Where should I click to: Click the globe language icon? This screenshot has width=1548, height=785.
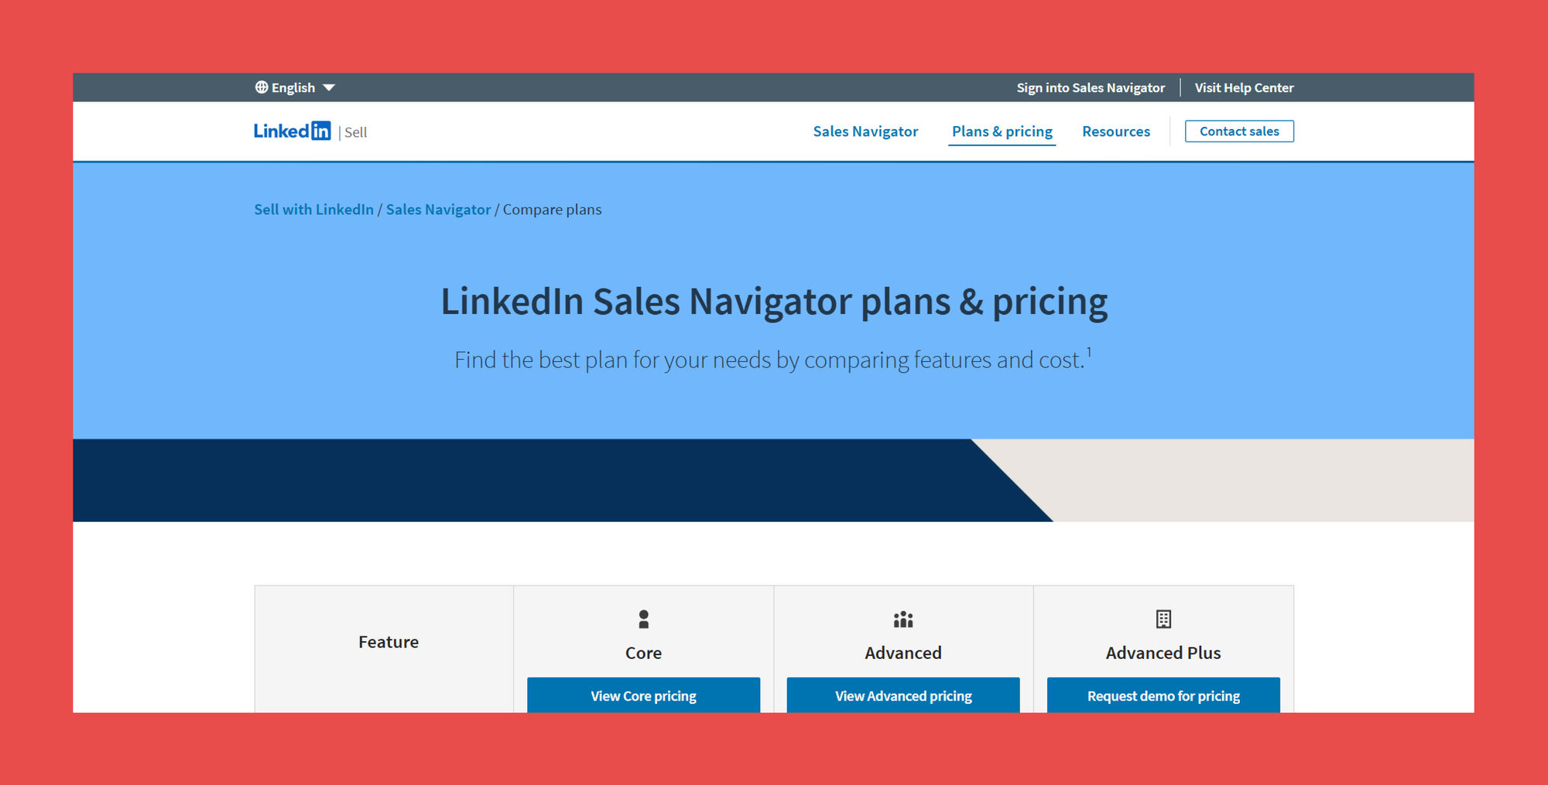262,87
